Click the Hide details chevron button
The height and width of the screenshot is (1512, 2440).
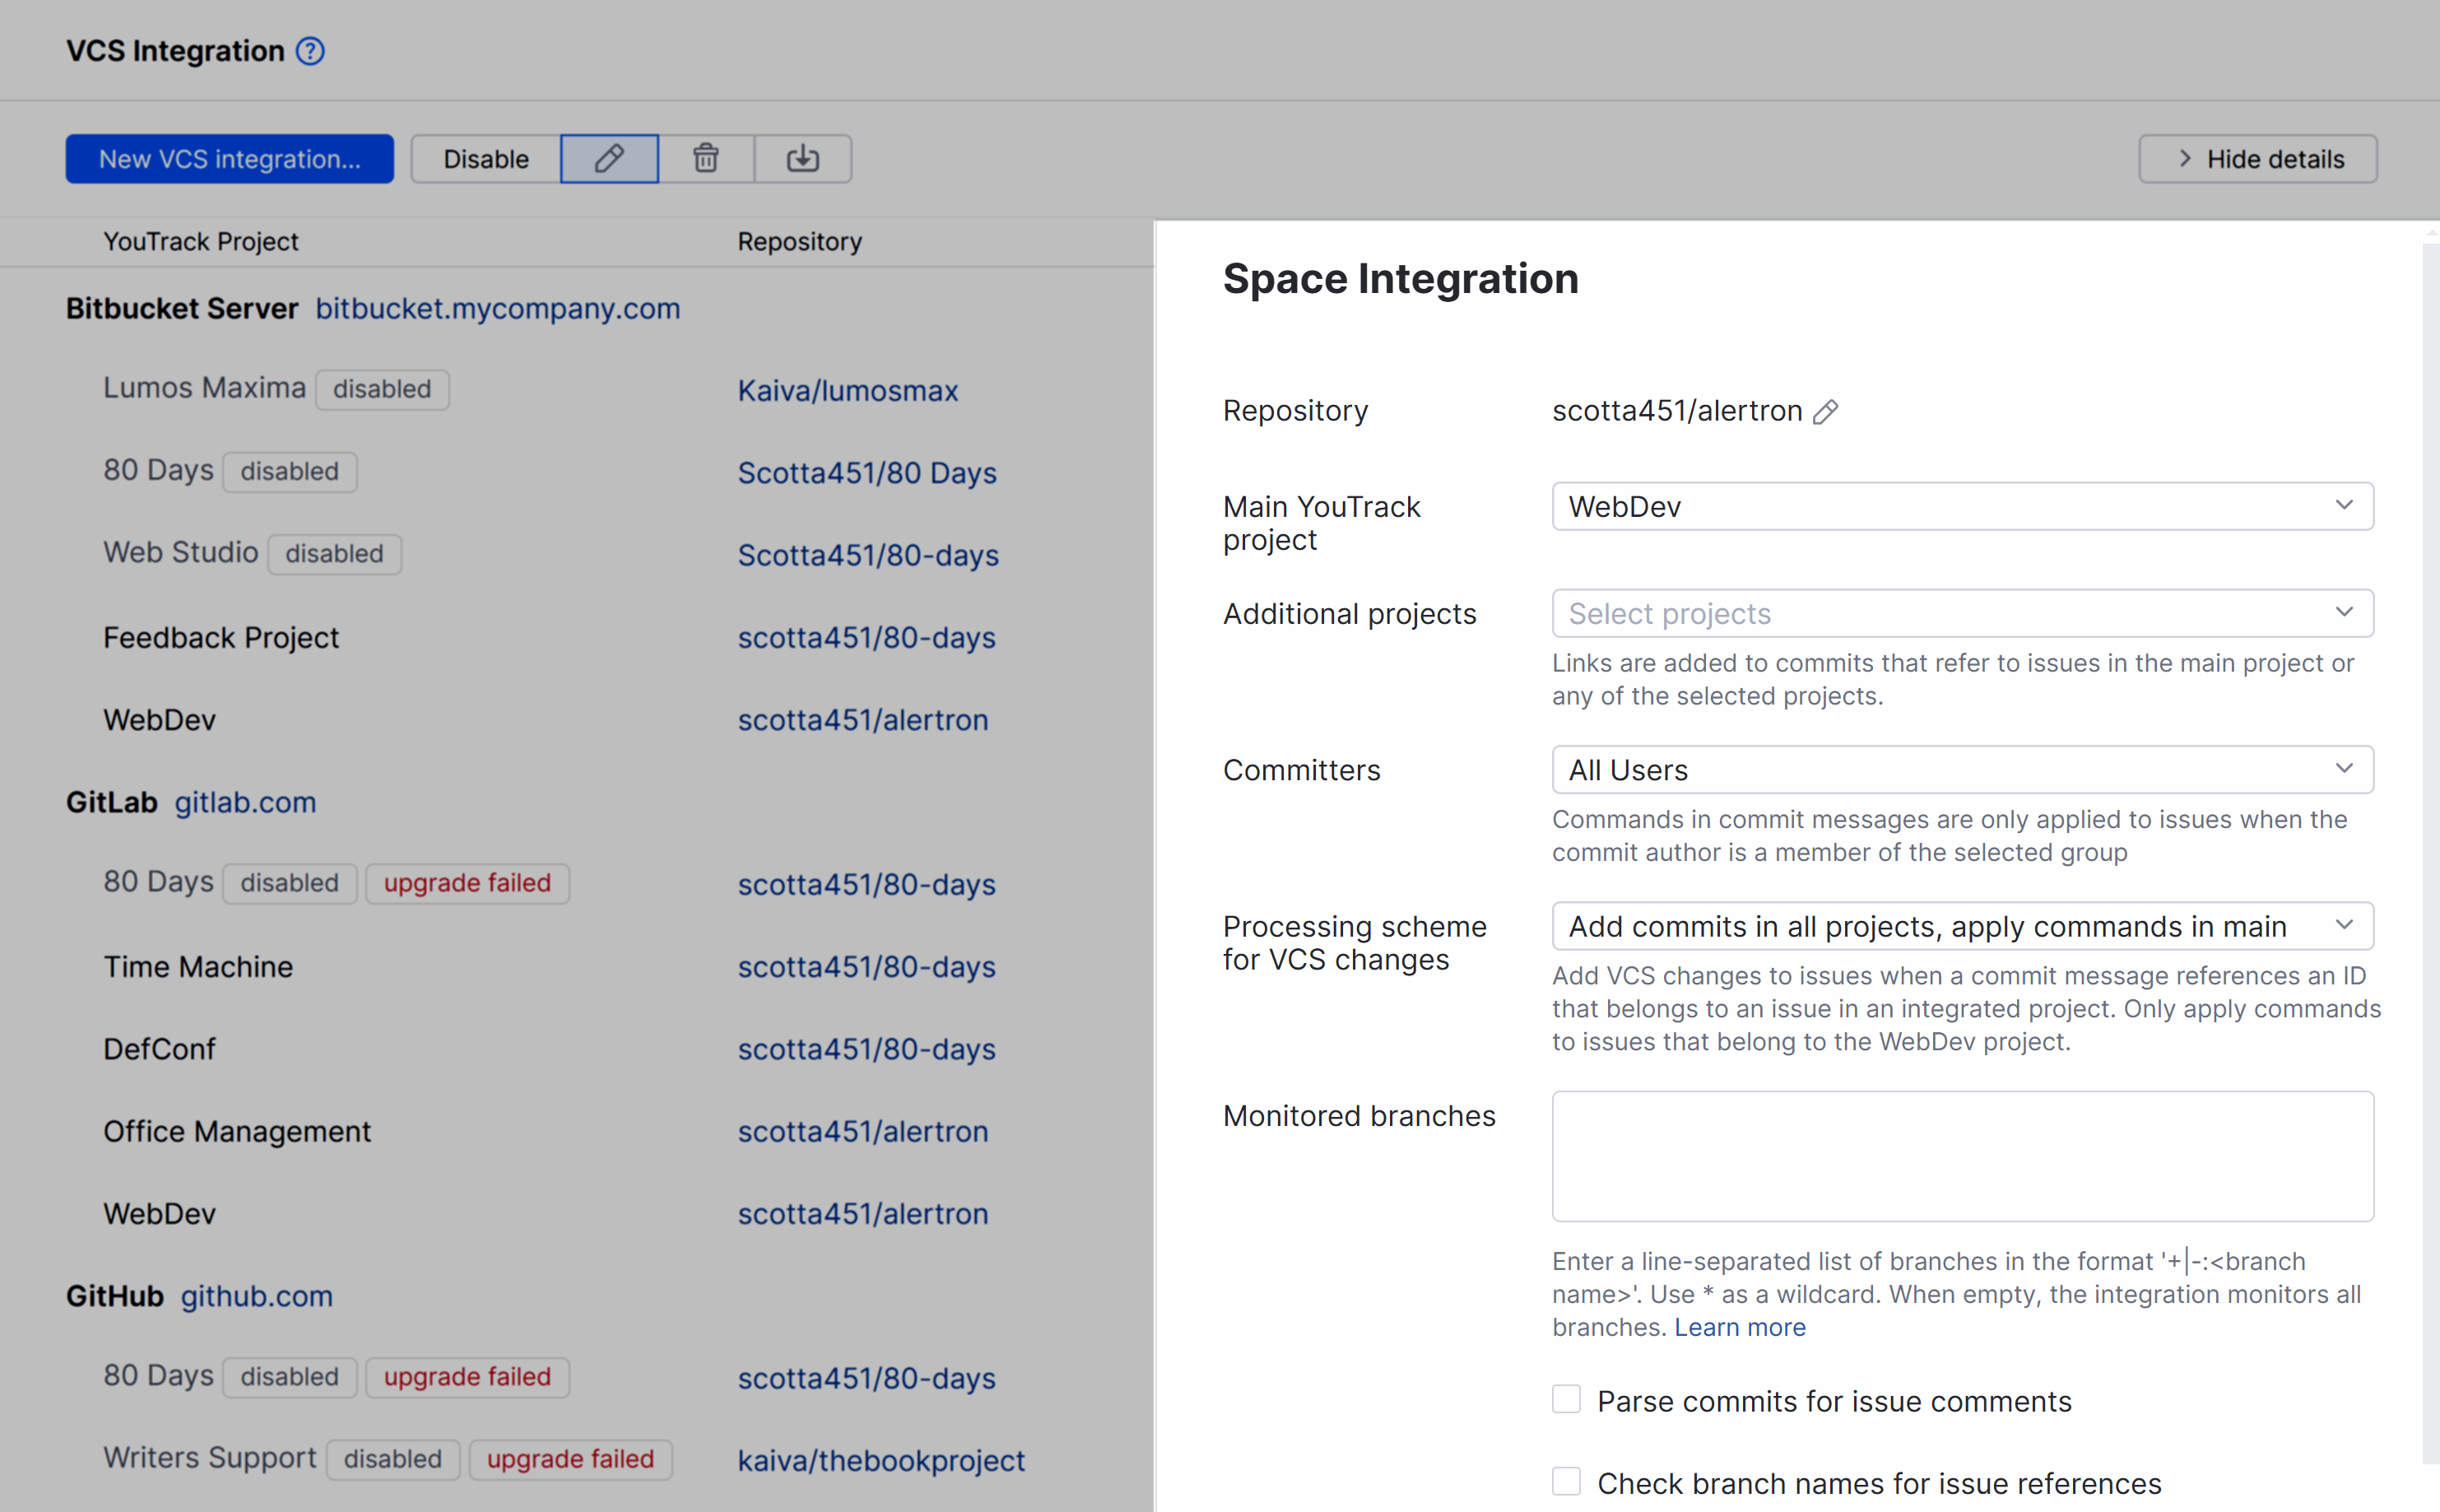click(2257, 159)
